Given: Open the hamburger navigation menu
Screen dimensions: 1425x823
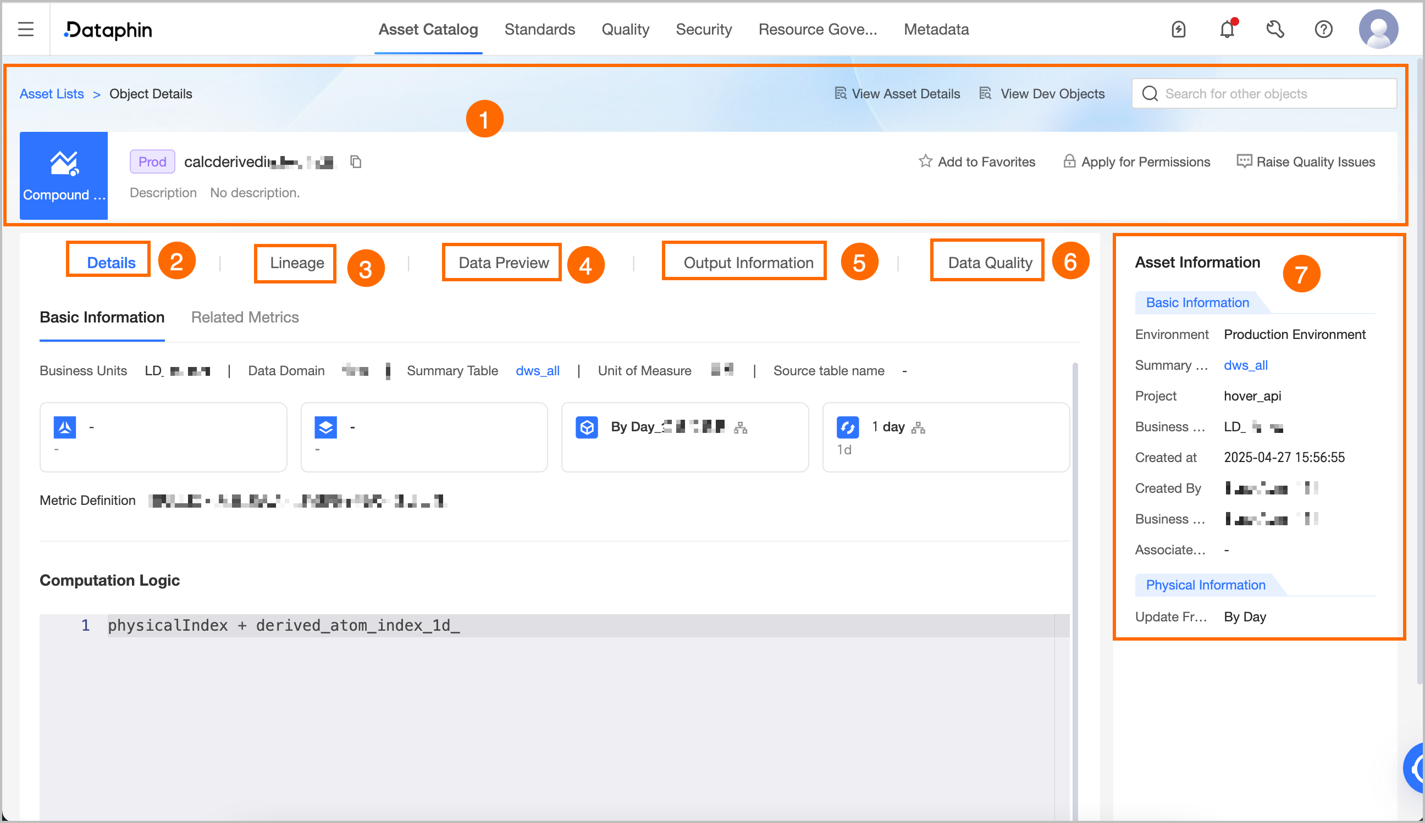Looking at the screenshot, I should click(26, 30).
